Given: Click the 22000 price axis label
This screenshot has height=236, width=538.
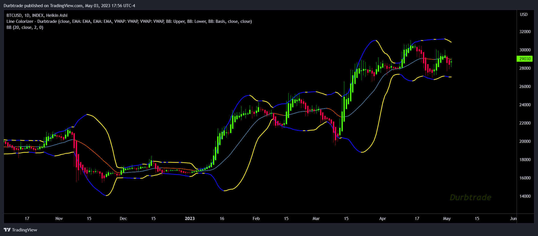Looking at the screenshot, I should tap(525, 123).
